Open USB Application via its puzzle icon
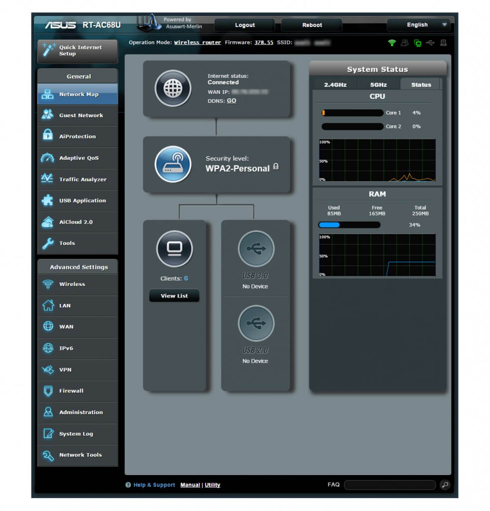 47,200
